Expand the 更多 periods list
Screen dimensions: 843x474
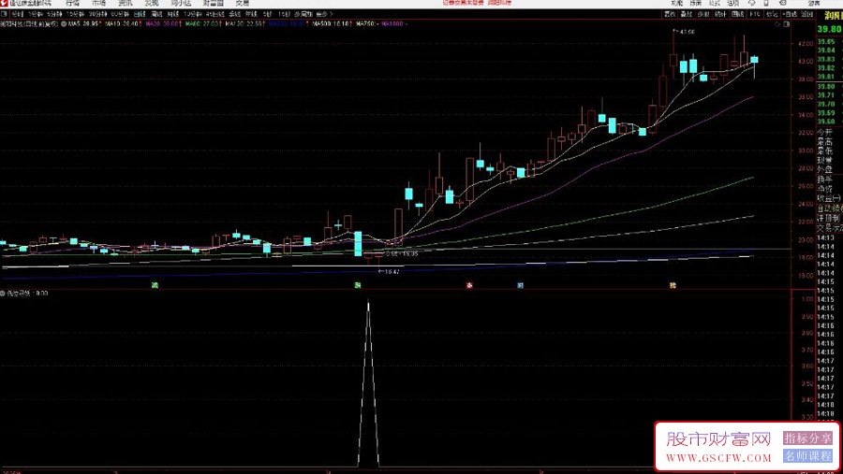[x=324, y=14]
